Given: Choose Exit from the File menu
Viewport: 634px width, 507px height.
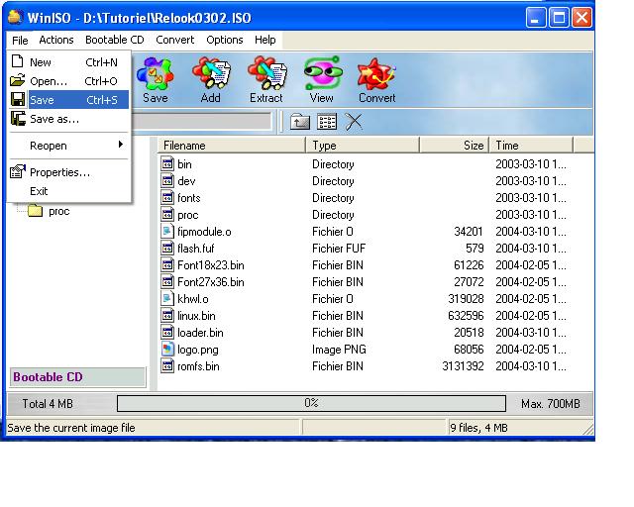Looking at the screenshot, I should click(x=69, y=191).
